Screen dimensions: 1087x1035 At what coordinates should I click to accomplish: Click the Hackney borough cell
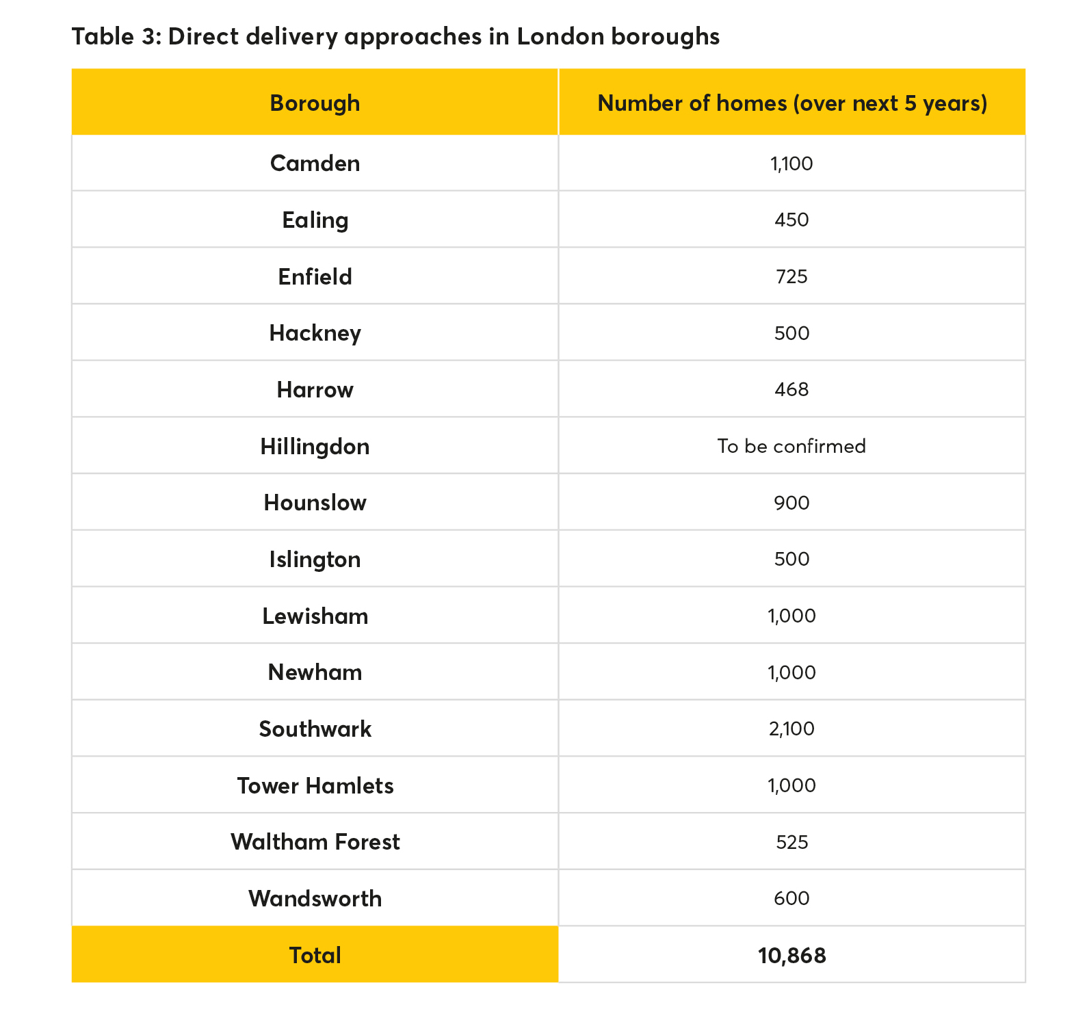pyautogui.click(x=315, y=333)
